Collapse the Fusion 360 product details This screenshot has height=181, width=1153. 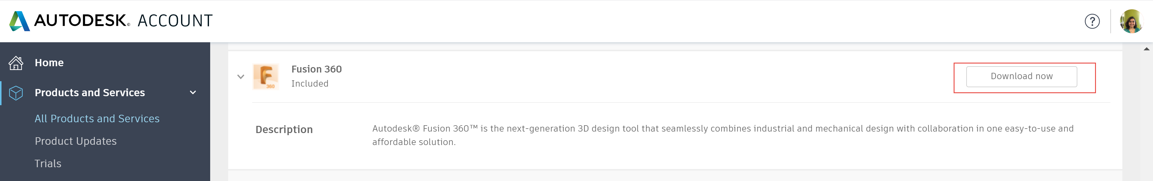tap(241, 76)
